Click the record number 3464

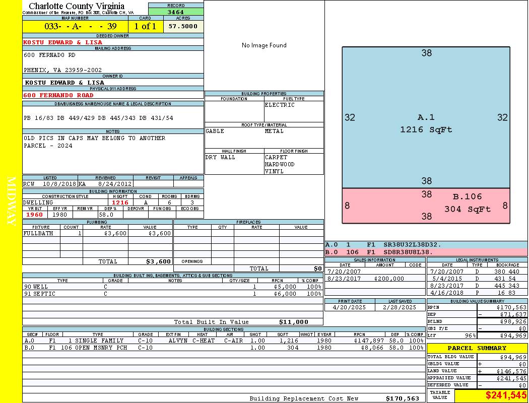(x=175, y=12)
